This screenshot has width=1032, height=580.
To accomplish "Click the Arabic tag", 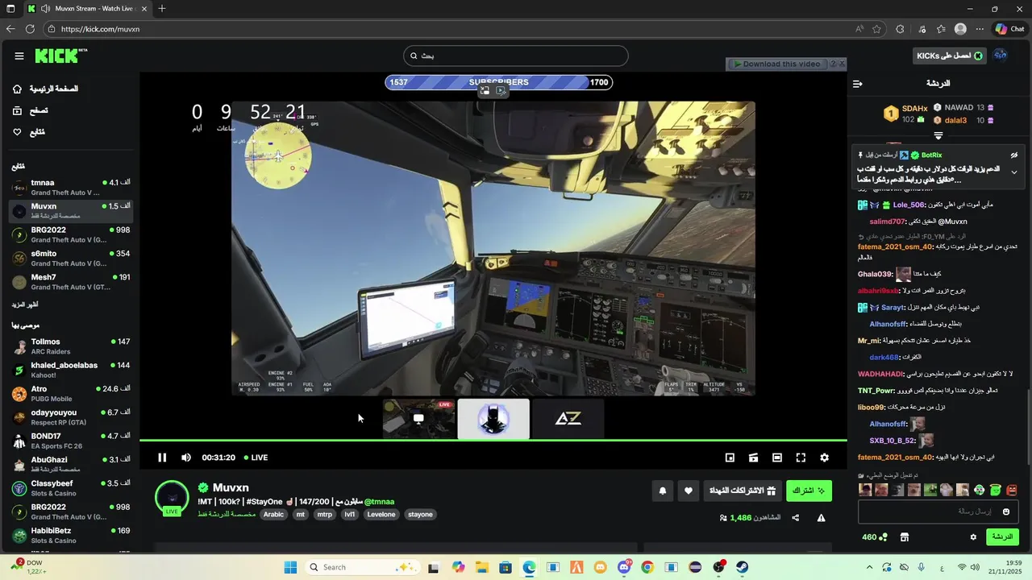I will coord(274,515).
